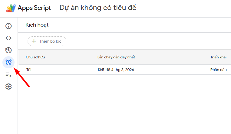Open the project Overview info icon
The height and width of the screenshot is (134, 231).
(x=8, y=26)
